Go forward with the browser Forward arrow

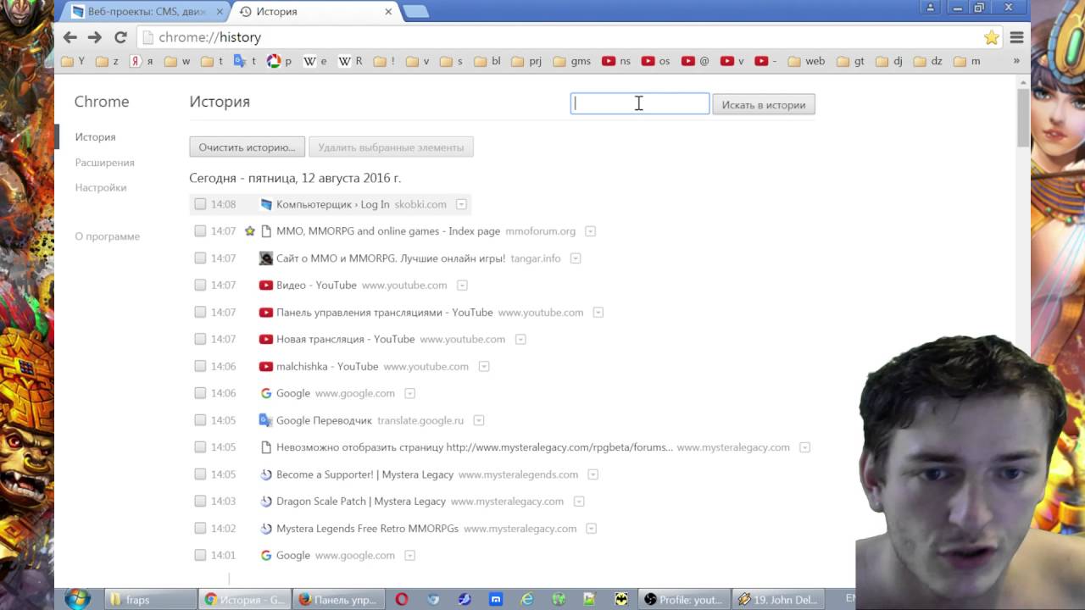pos(95,37)
